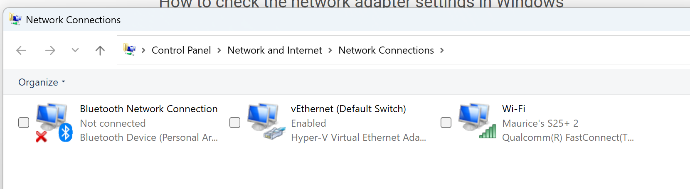690x189 pixels.
Task: Click the vEthernet Default Switch adapter icon
Action: pos(266,121)
